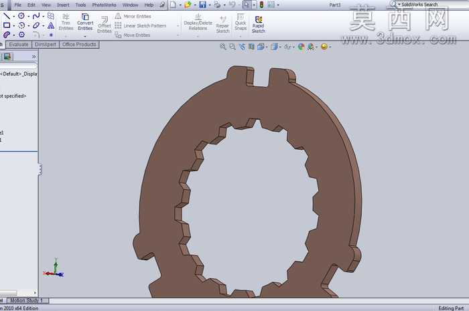
Task: Click the Select cursor tool
Action: pyautogui.click(x=247, y=5)
